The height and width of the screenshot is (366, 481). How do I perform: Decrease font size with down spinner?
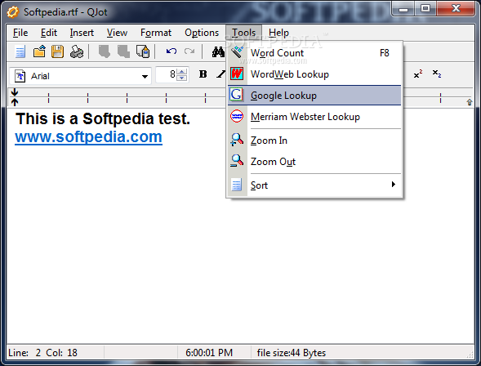click(x=182, y=78)
